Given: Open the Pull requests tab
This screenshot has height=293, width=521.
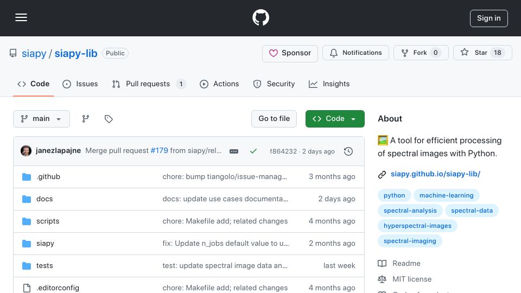Looking at the screenshot, I should 149,84.
